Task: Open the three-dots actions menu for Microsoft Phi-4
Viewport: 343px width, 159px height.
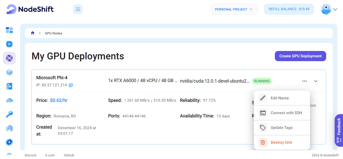Action: click(304, 81)
